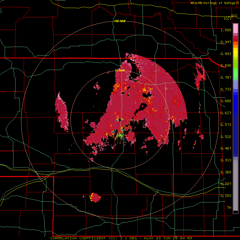Click the radar site center point
This screenshot has width=240, height=240.
tap(120, 120)
